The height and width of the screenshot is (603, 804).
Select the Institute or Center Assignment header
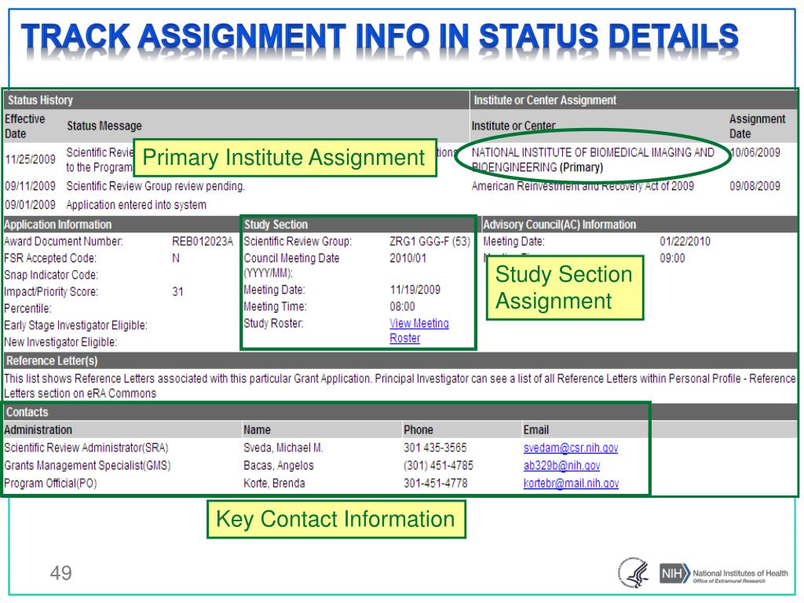point(634,100)
